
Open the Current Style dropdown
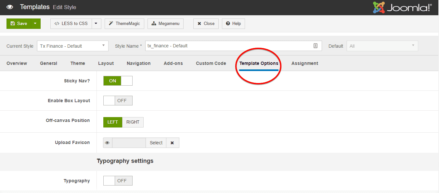pyautogui.click(x=72, y=46)
